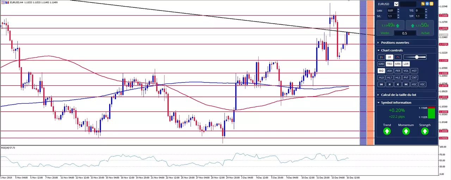Toggle BID line display
The height and width of the screenshot is (180, 451).
pos(381,71)
